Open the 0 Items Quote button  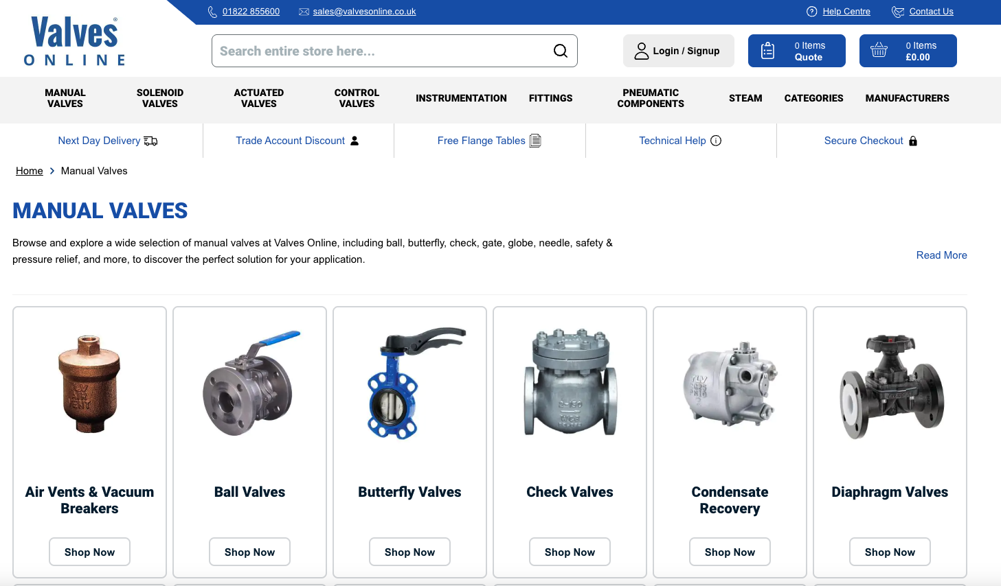797,51
